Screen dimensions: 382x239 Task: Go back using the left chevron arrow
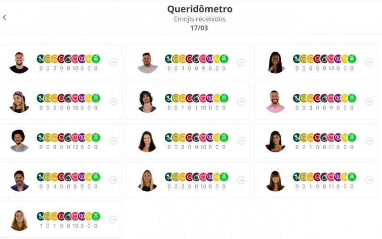pyautogui.click(x=4, y=18)
